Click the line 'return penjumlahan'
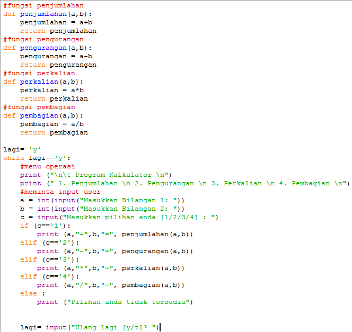352x332 pixels. 58,31
